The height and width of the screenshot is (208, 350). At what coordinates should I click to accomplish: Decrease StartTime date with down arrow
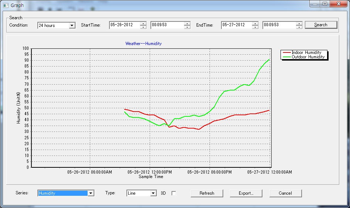[143, 27]
